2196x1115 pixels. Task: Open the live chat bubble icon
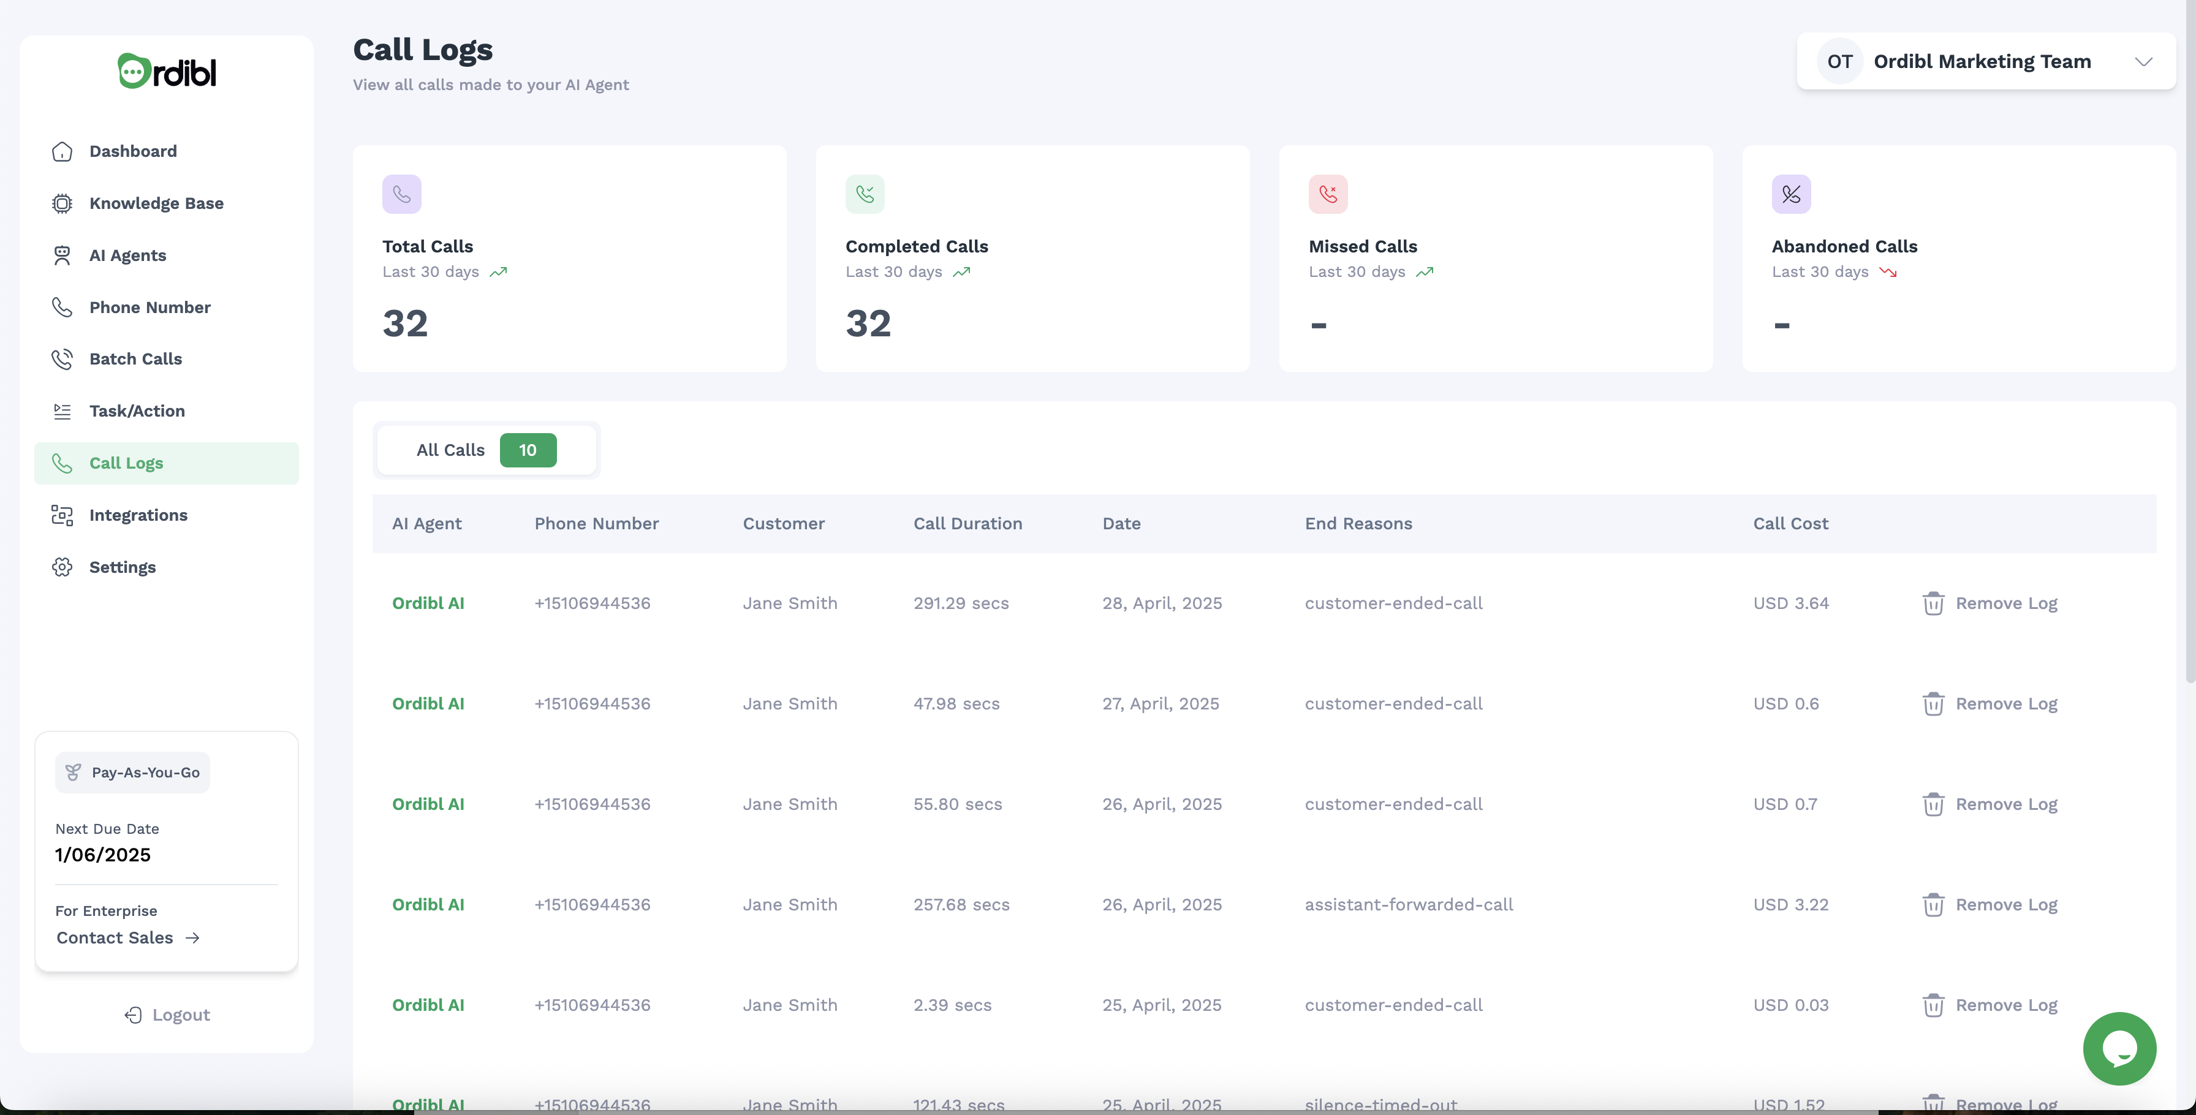pyautogui.click(x=2119, y=1048)
